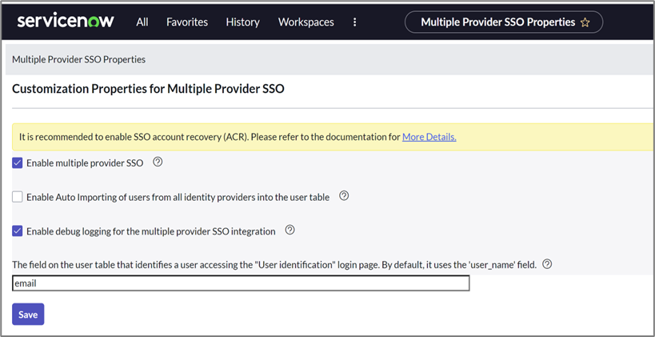This screenshot has width=655, height=337.
Task: Open the three-dot more options menu
Action: click(355, 22)
